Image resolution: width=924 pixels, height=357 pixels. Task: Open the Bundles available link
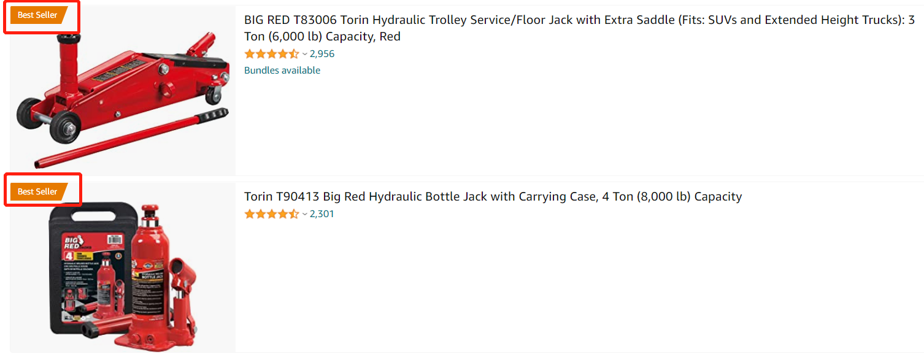click(282, 71)
